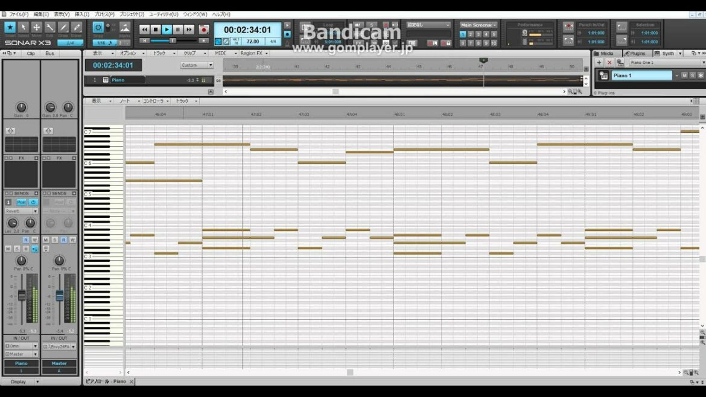Toggle the Snap to grid button
The image size is (706, 397).
click(x=98, y=28)
